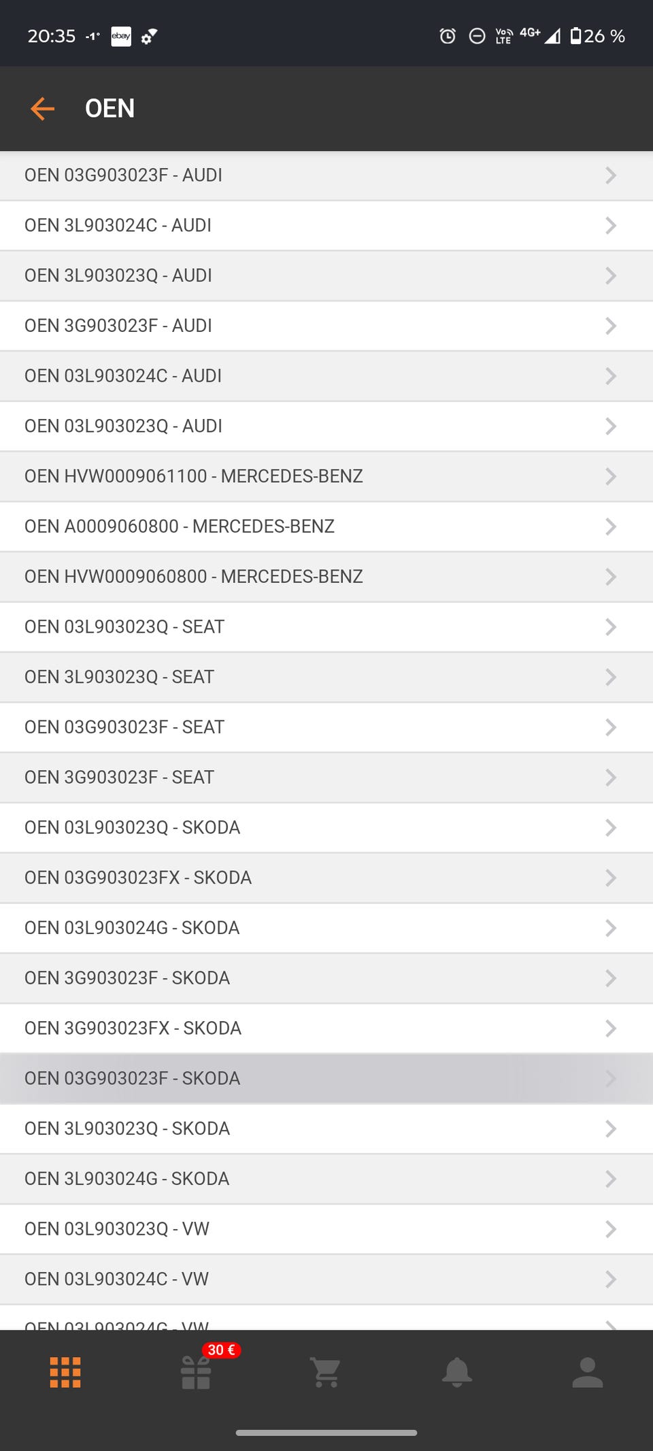This screenshot has width=653, height=1451.
Task: Tap the 30 € bonus badge
Action: click(222, 1350)
